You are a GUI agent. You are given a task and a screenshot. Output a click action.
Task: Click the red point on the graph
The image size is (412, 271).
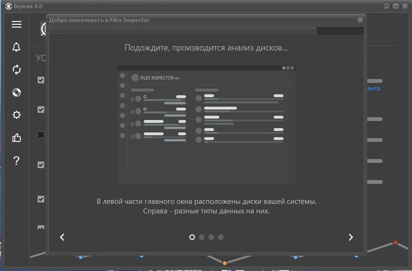click(395, 242)
